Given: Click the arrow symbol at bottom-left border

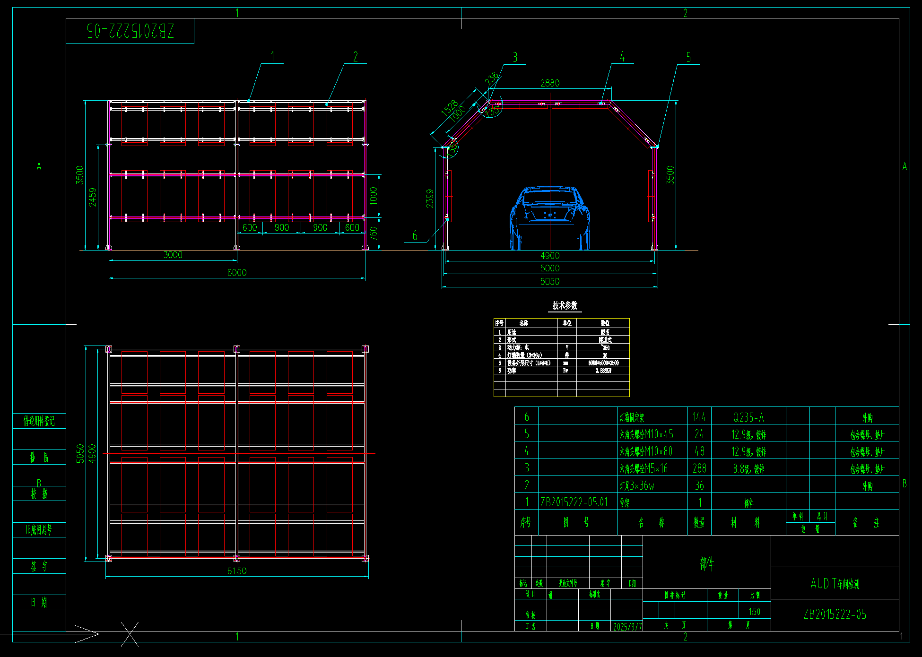Looking at the screenshot, I should (87, 634).
